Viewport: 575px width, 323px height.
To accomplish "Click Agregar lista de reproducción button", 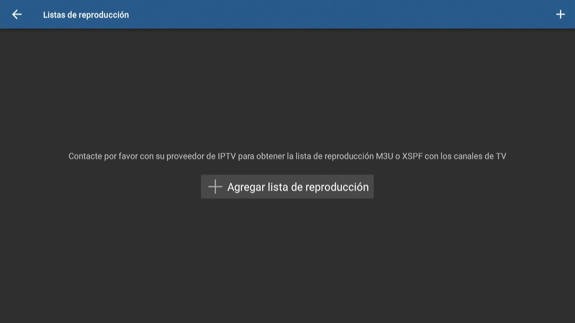I will 287,187.
